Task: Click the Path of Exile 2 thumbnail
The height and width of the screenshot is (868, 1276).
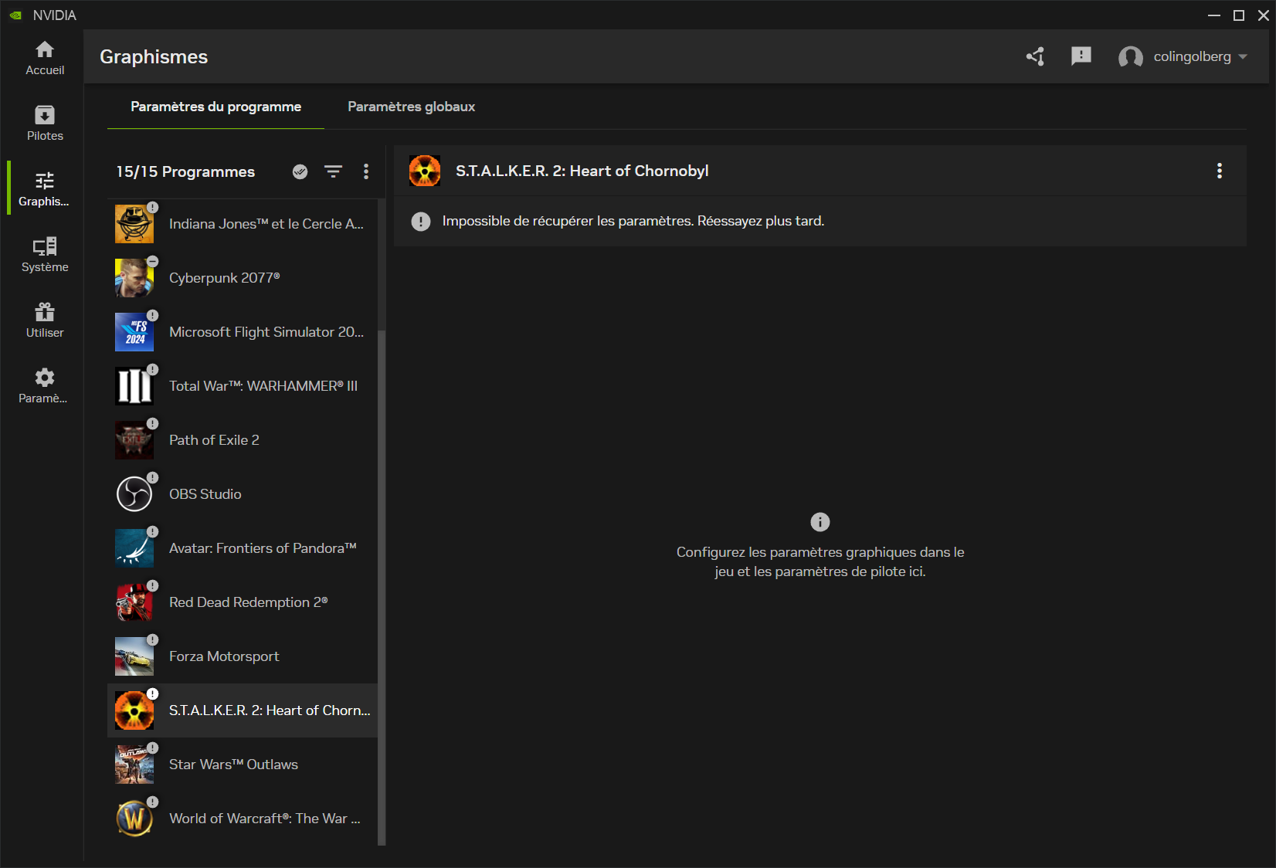Action: pos(134,440)
